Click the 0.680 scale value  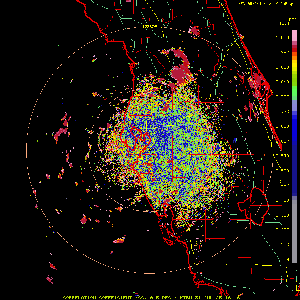pos(282,126)
